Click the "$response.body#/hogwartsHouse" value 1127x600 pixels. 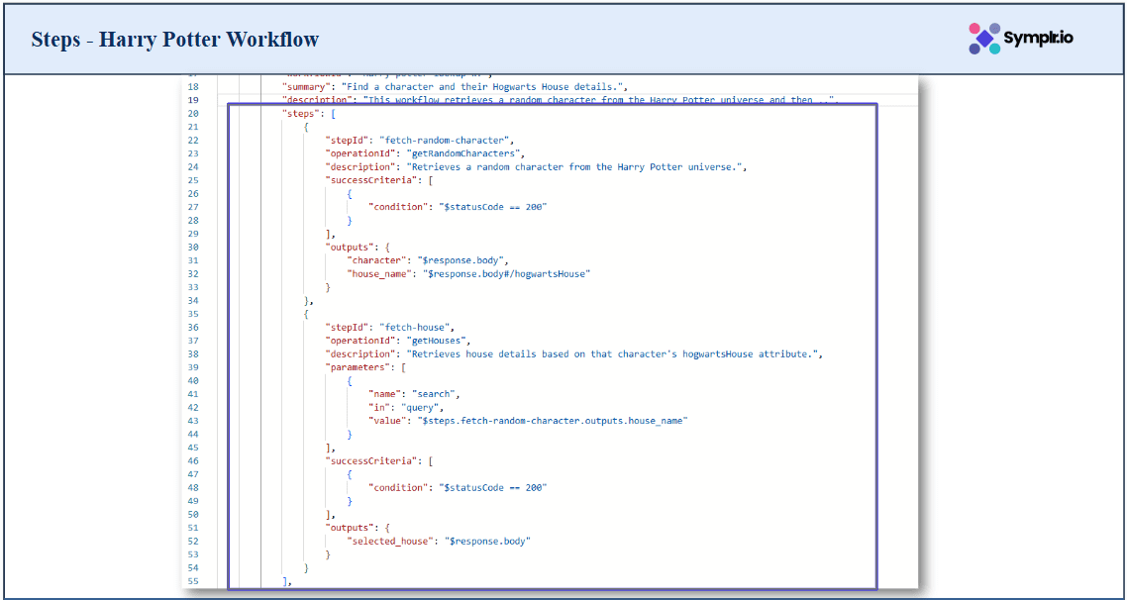tap(506, 273)
